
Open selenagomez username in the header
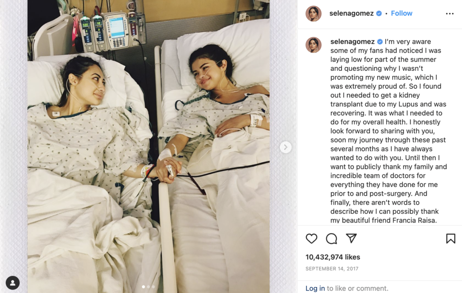click(x=351, y=13)
